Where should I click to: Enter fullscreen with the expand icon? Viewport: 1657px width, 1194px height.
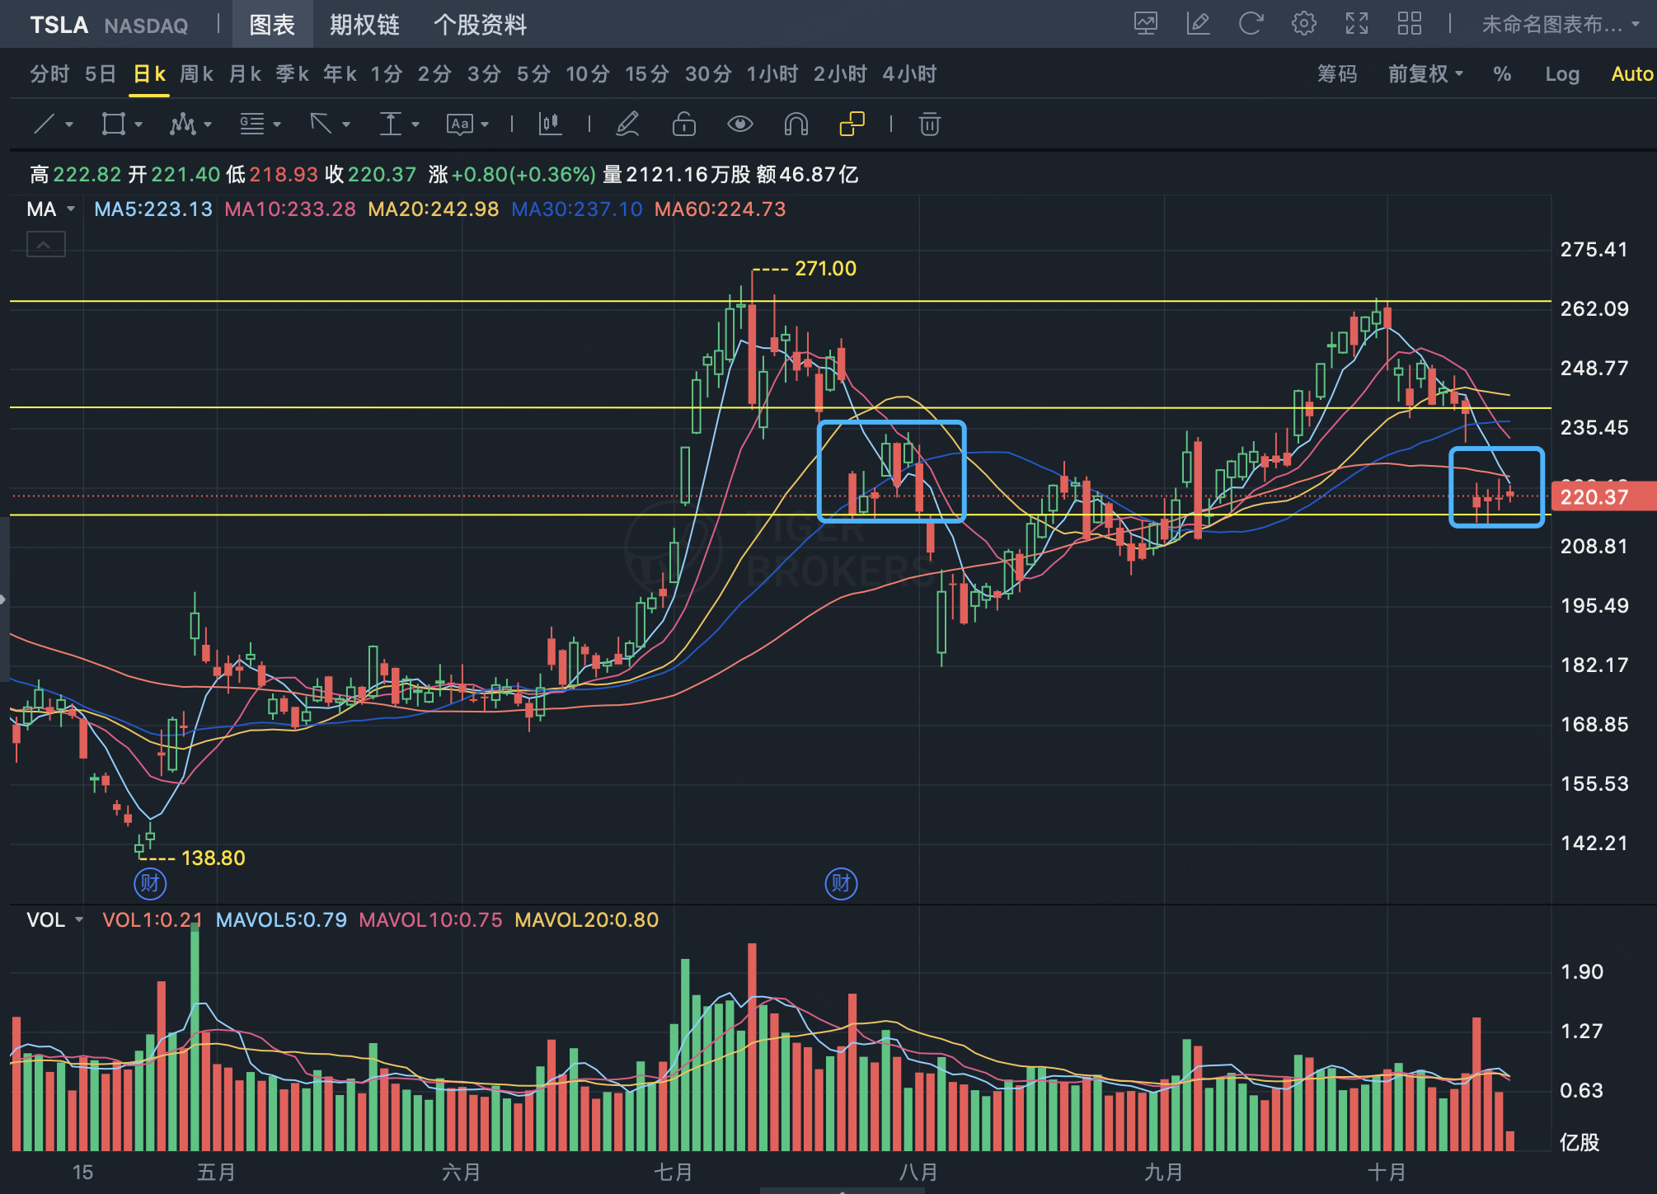[1356, 24]
